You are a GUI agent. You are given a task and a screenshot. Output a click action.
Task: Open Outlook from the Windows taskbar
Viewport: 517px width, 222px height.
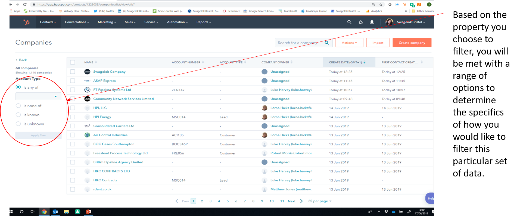[x=55, y=212]
